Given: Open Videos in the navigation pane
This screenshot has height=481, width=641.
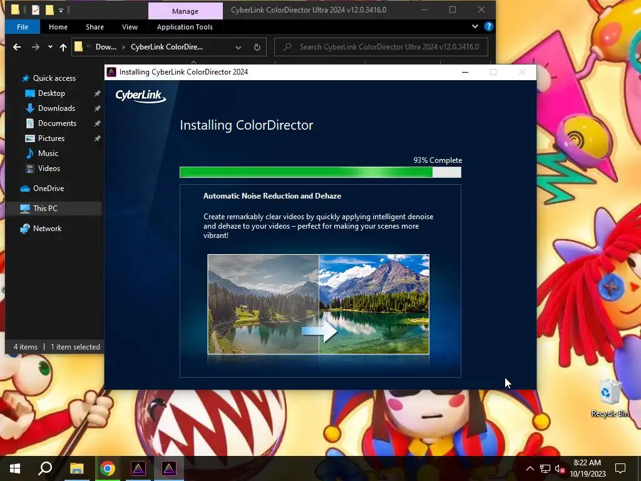Looking at the screenshot, I should (48, 168).
